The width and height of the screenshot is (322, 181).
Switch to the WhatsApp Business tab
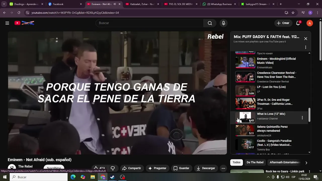tap(219, 4)
